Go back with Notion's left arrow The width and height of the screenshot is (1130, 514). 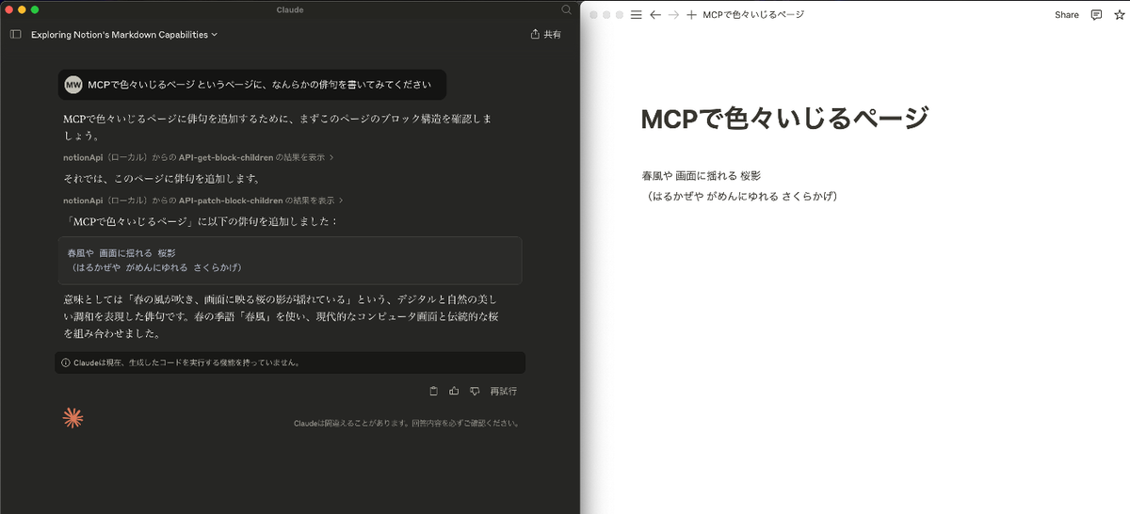click(x=655, y=15)
